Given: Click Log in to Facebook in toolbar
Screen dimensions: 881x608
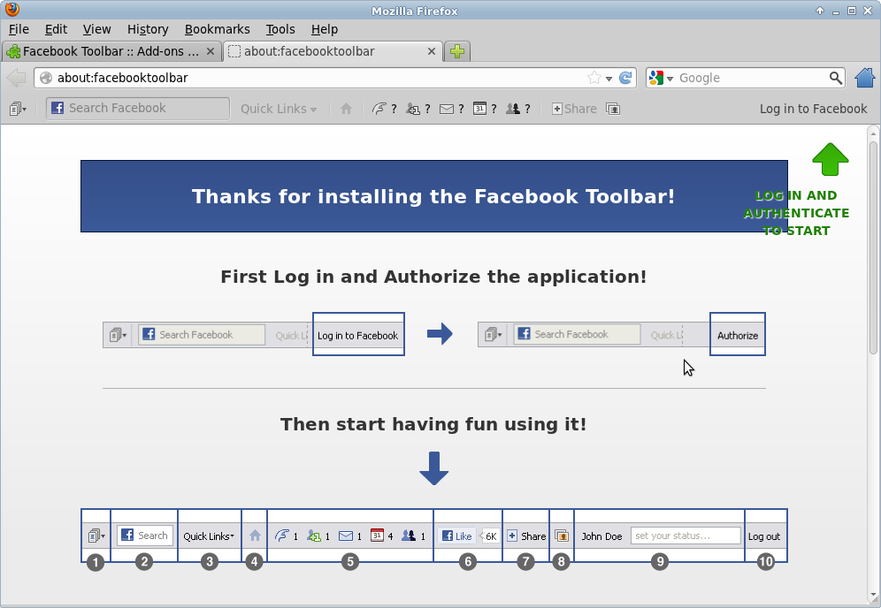Looking at the screenshot, I should [x=813, y=109].
